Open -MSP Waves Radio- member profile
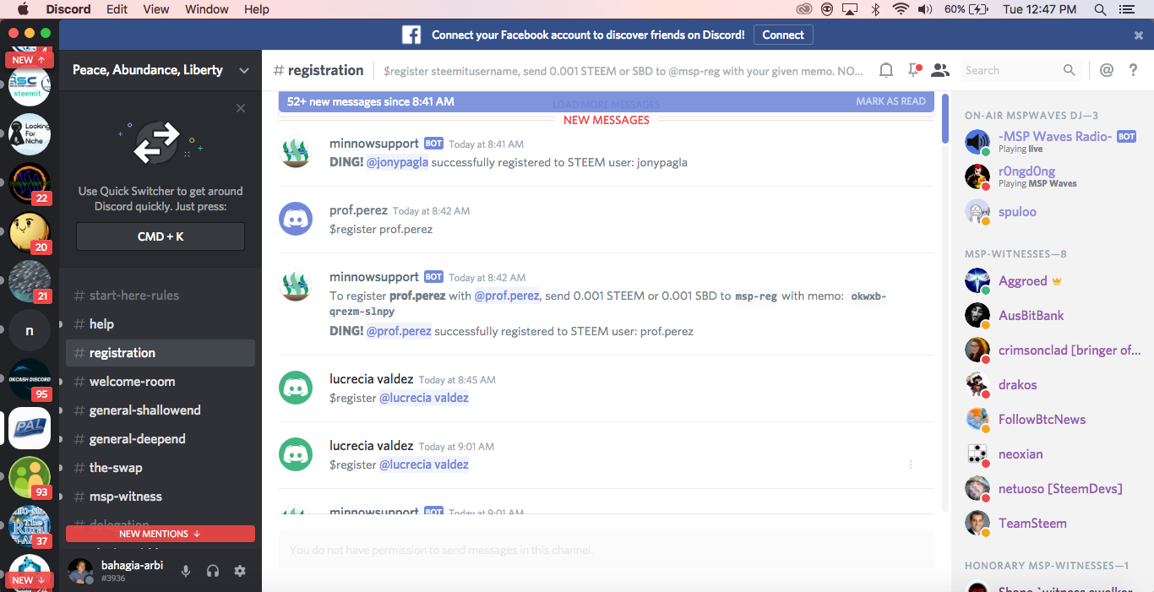The height and width of the screenshot is (592, 1154). click(x=1050, y=142)
